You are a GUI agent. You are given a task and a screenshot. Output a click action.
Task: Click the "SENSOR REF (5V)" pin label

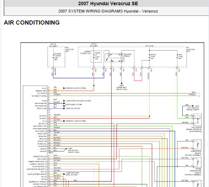[40, 157]
